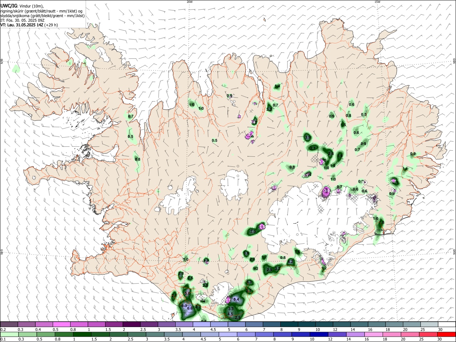Click the gray-green 3 swatch in lower legend bar
Image resolution: width=456 pixels, height=342 pixels.
(x=155, y=334)
